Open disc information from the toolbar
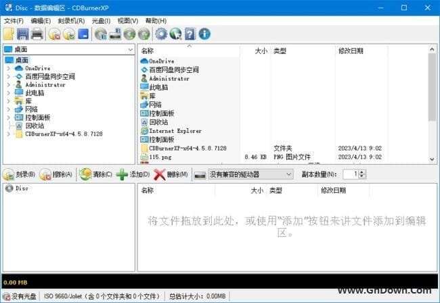The image size is (440, 303). tap(101, 34)
